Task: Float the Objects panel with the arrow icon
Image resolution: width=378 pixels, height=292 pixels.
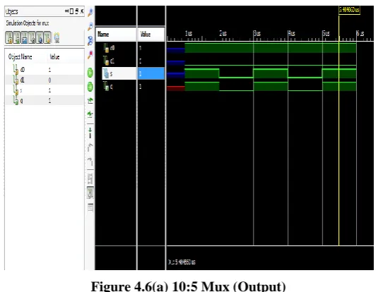Action: (x=67, y=11)
